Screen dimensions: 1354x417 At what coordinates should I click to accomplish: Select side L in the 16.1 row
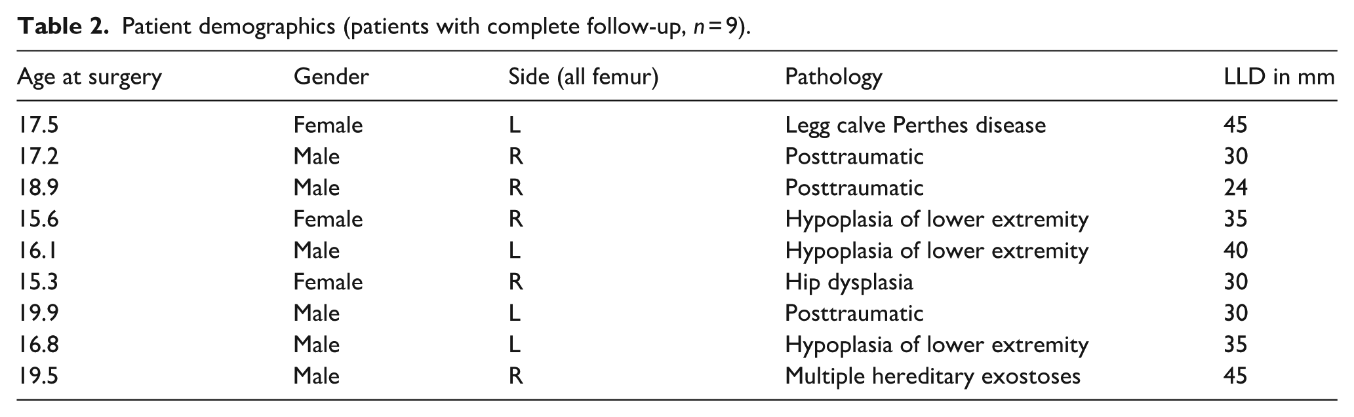tap(515, 251)
